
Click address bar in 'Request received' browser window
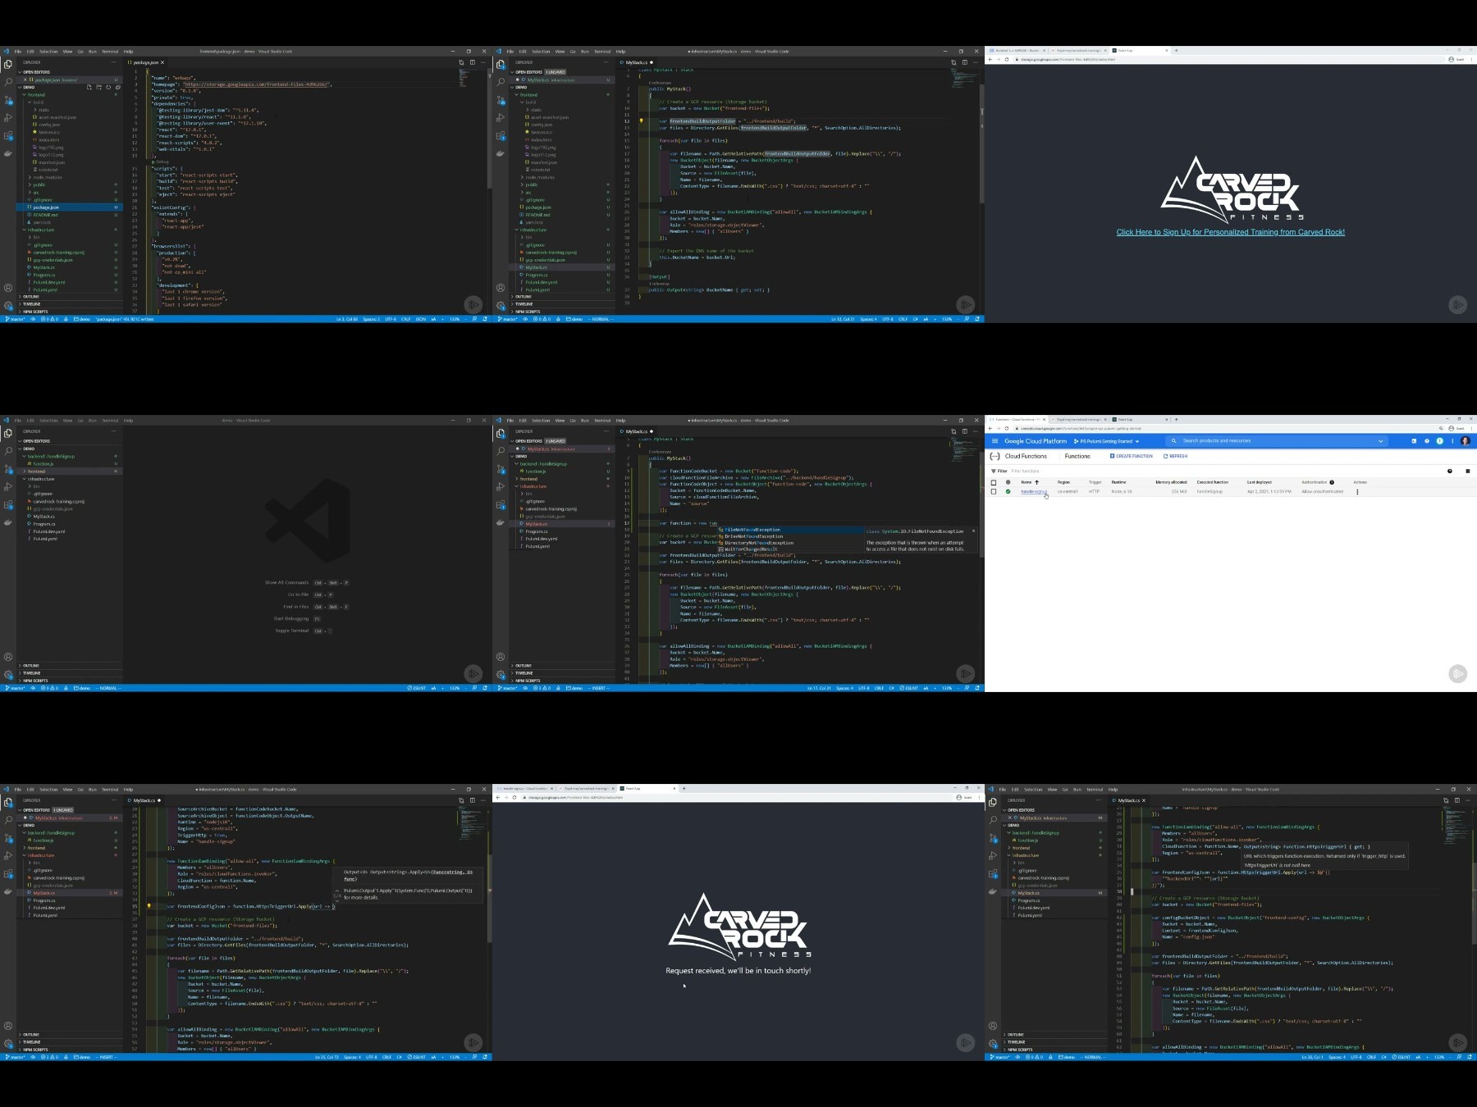coord(734,797)
